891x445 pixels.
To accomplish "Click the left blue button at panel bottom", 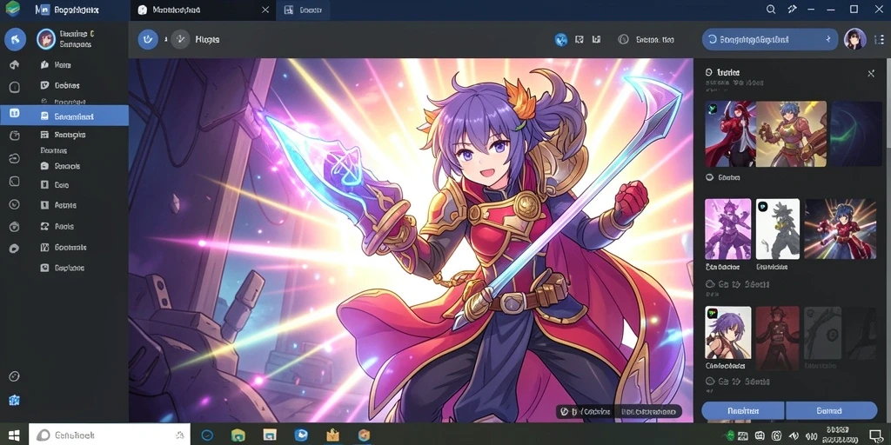I will click(743, 410).
